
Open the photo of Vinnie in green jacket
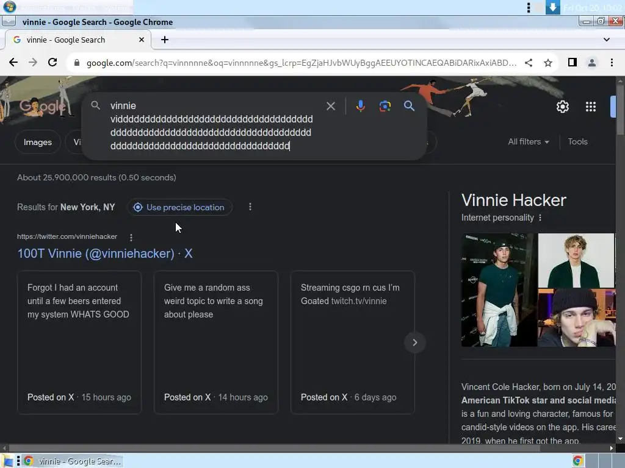[576, 260]
